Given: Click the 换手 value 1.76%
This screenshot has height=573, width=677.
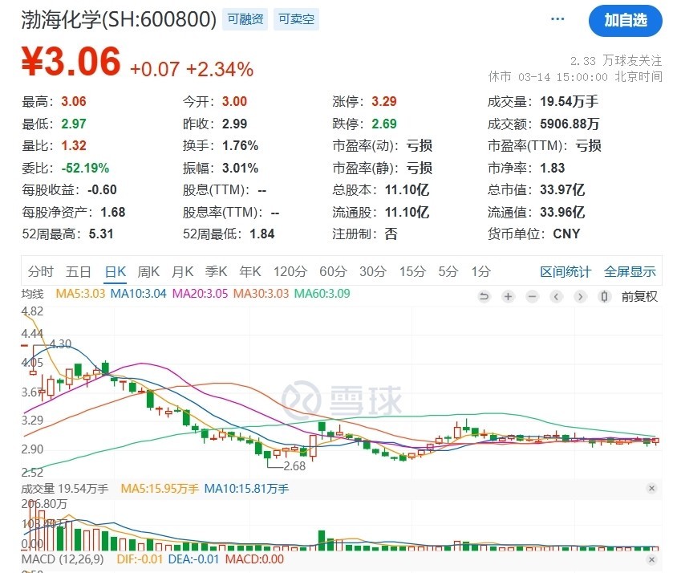Looking at the screenshot, I should coord(240,146).
